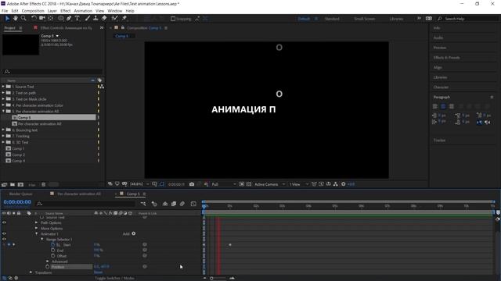Screen dimensions: 501x281
Task: Open the Full resolution dropdown
Action: click(x=224, y=184)
